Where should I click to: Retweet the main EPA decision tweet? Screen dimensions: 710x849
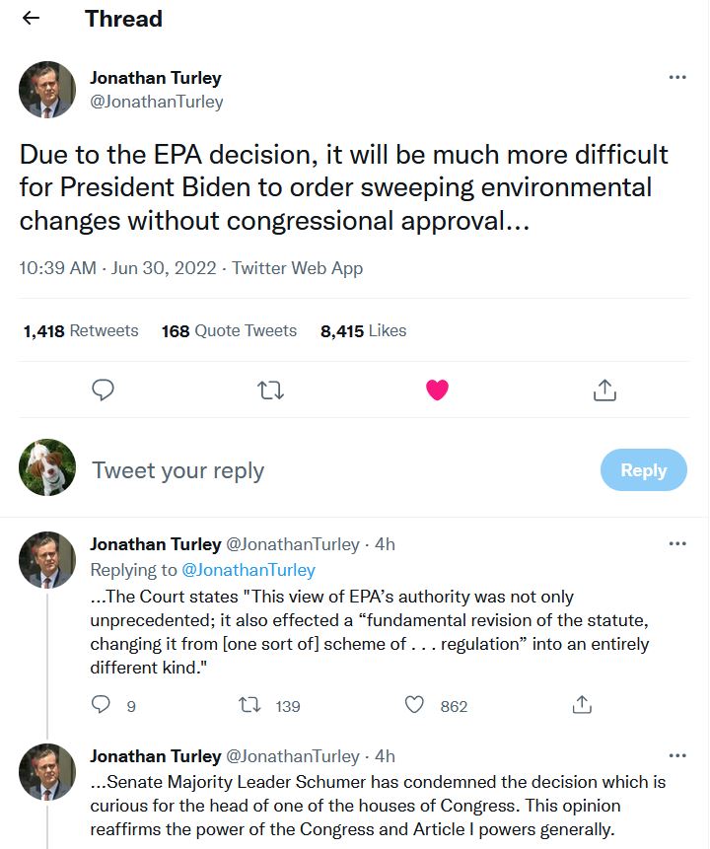point(270,390)
